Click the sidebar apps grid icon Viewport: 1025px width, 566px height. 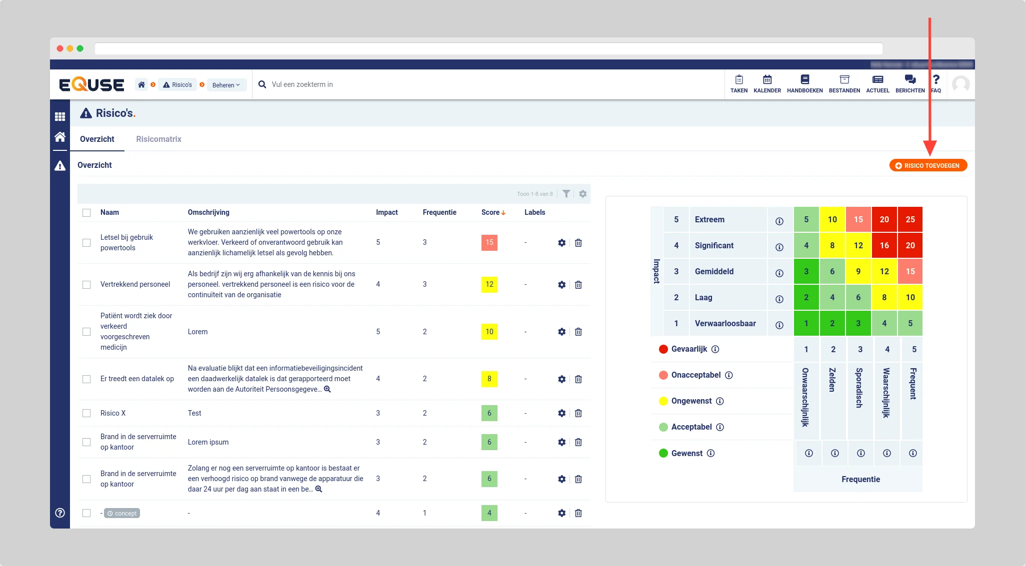pyautogui.click(x=60, y=117)
